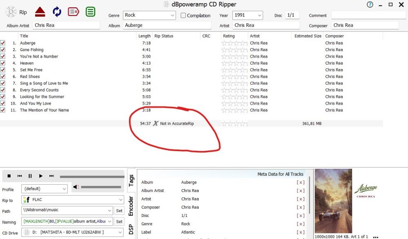Click Set button next to Path

pyautogui.click(x=119, y=211)
